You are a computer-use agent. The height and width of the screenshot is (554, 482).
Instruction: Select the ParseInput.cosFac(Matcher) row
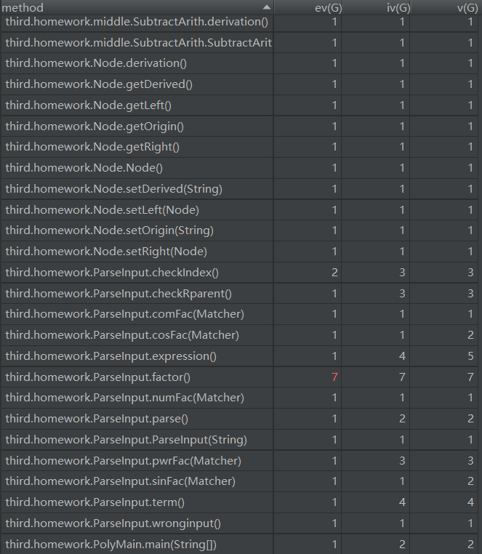[x=240, y=335]
